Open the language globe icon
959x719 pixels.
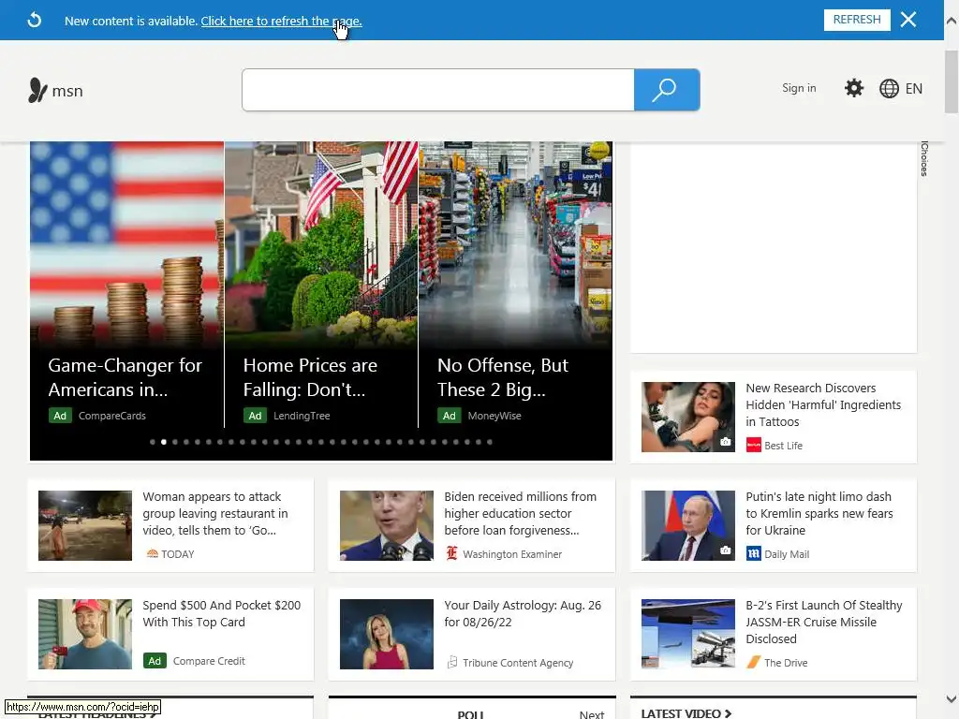(889, 89)
